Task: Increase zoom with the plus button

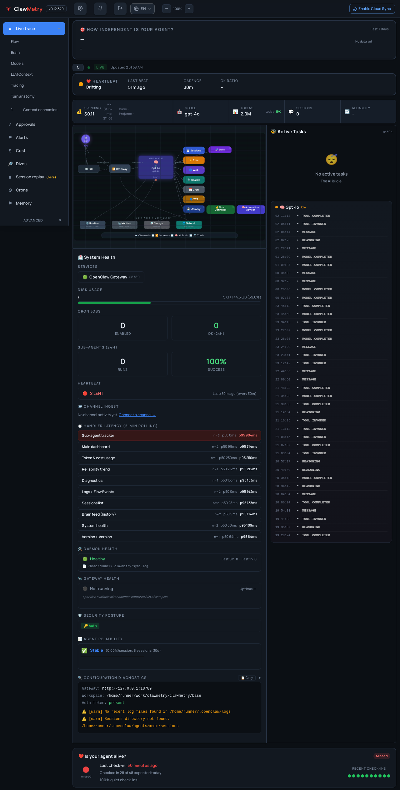Action: click(x=189, y=9)
